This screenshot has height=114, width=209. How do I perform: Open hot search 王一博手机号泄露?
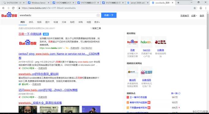click(x=138, y=97)
